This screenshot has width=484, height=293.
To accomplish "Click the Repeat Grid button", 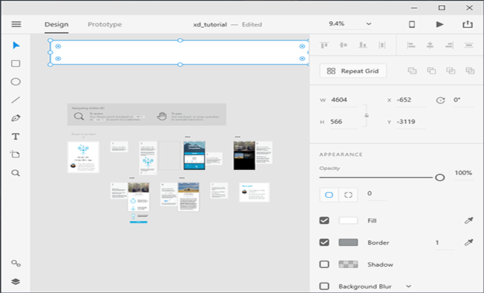I will (x=353, y=71).
